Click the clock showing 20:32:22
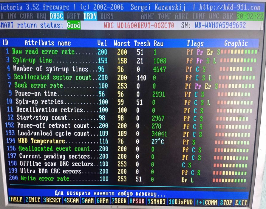266x209 pixels. pos(250,16)
